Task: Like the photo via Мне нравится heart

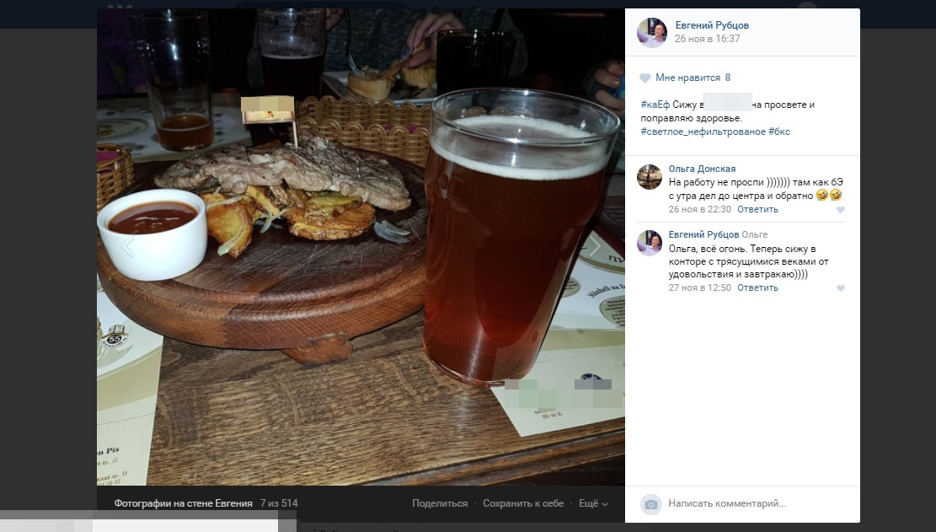Action: [x=645, y=78]
